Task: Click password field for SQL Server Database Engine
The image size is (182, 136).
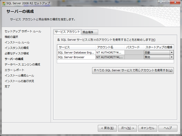Action: (x=134, y=53)
